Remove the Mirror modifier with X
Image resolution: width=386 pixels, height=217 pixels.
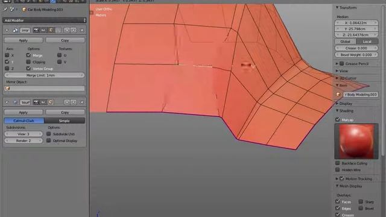click(82, 30)
